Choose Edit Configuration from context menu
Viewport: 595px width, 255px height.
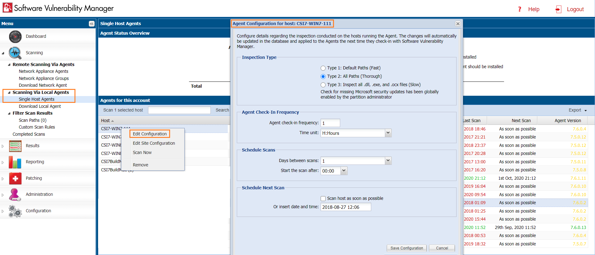coord(150,134)
